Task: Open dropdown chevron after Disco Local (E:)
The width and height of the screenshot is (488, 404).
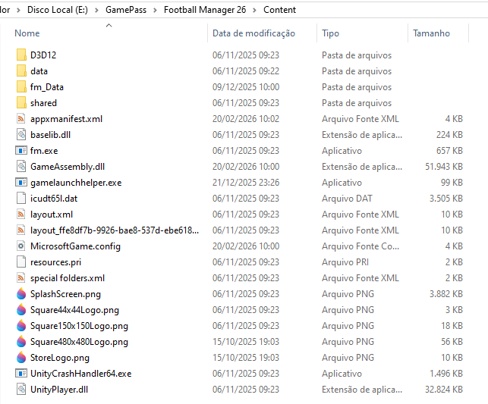Action: [x=97, y=10]
